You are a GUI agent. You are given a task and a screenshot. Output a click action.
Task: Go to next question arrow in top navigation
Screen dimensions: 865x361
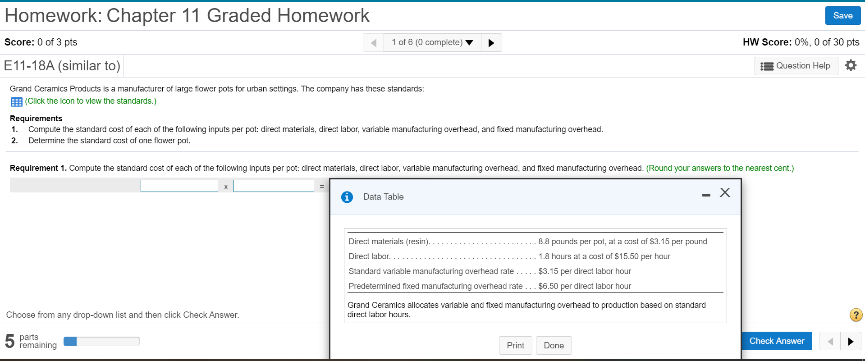click(x=491, y=43)
